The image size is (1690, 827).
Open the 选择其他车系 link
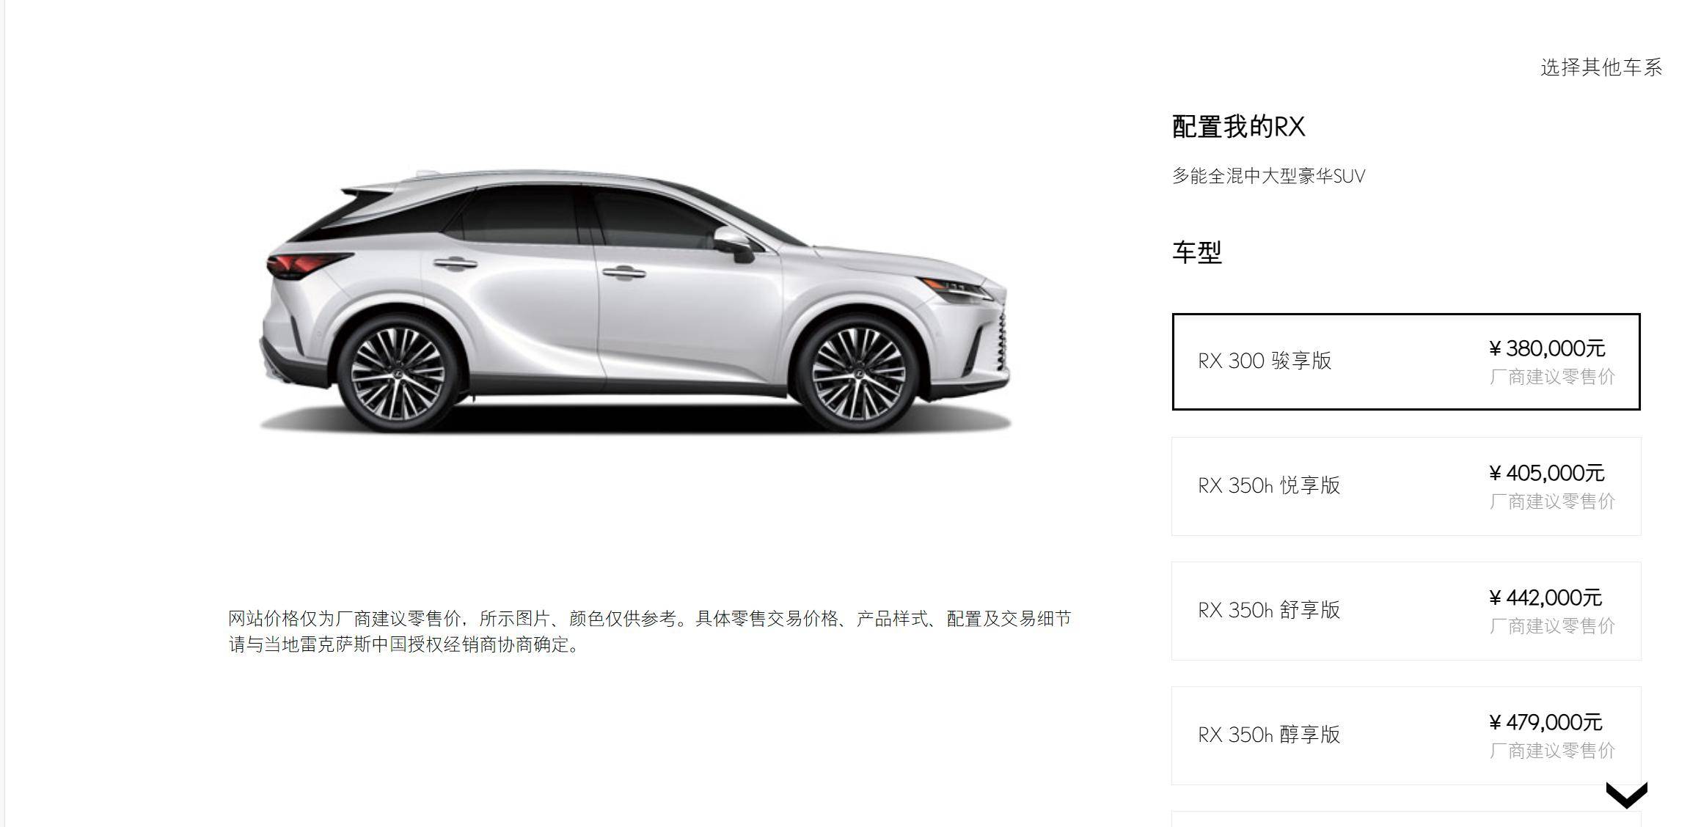tap(1601, 67)
